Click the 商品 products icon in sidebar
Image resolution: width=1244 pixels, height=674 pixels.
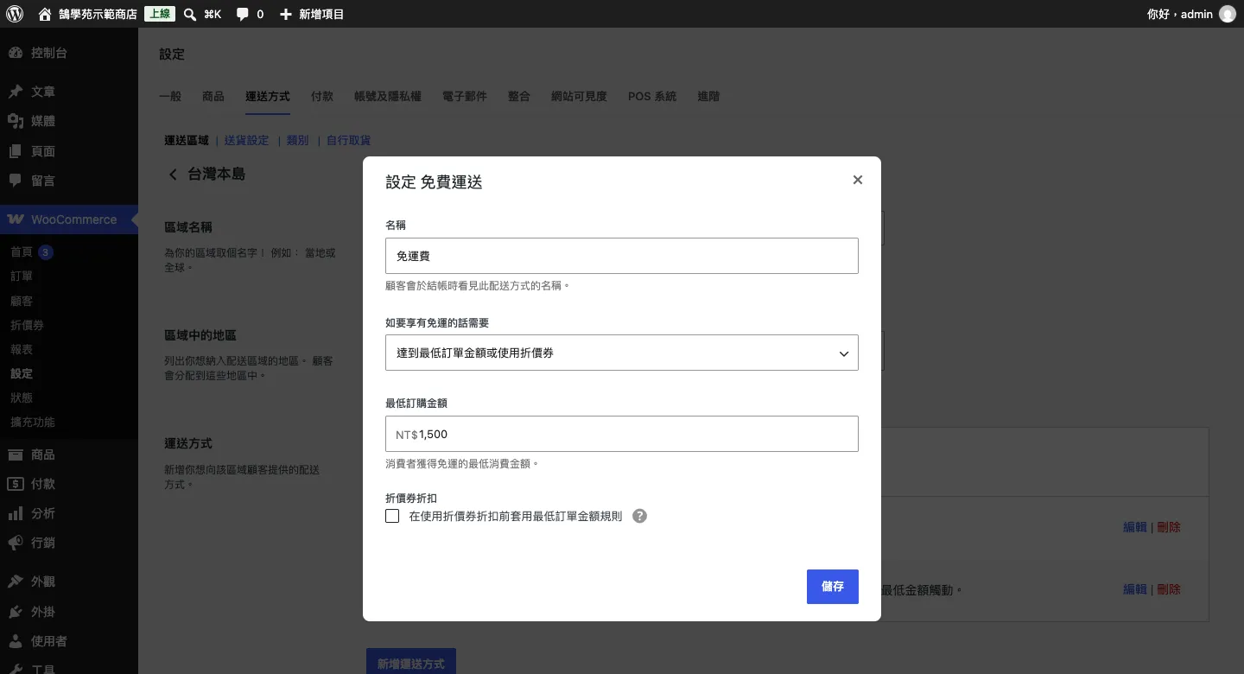(16, 455)
